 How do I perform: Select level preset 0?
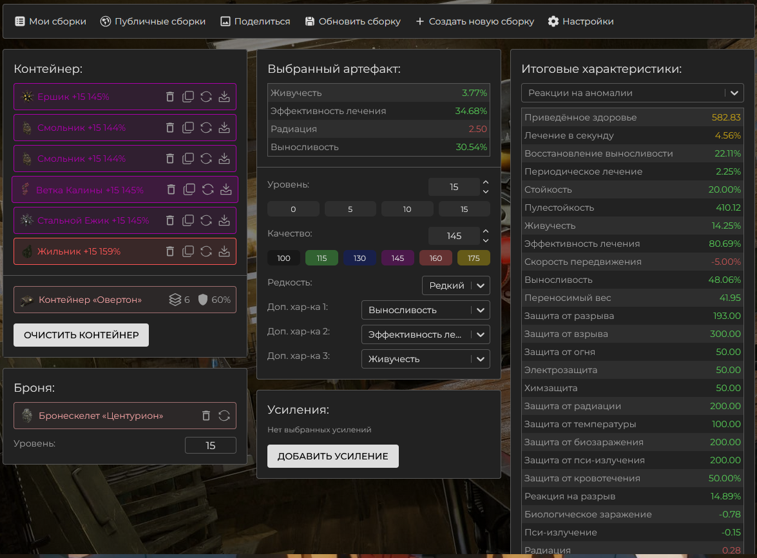click(293, 209)
